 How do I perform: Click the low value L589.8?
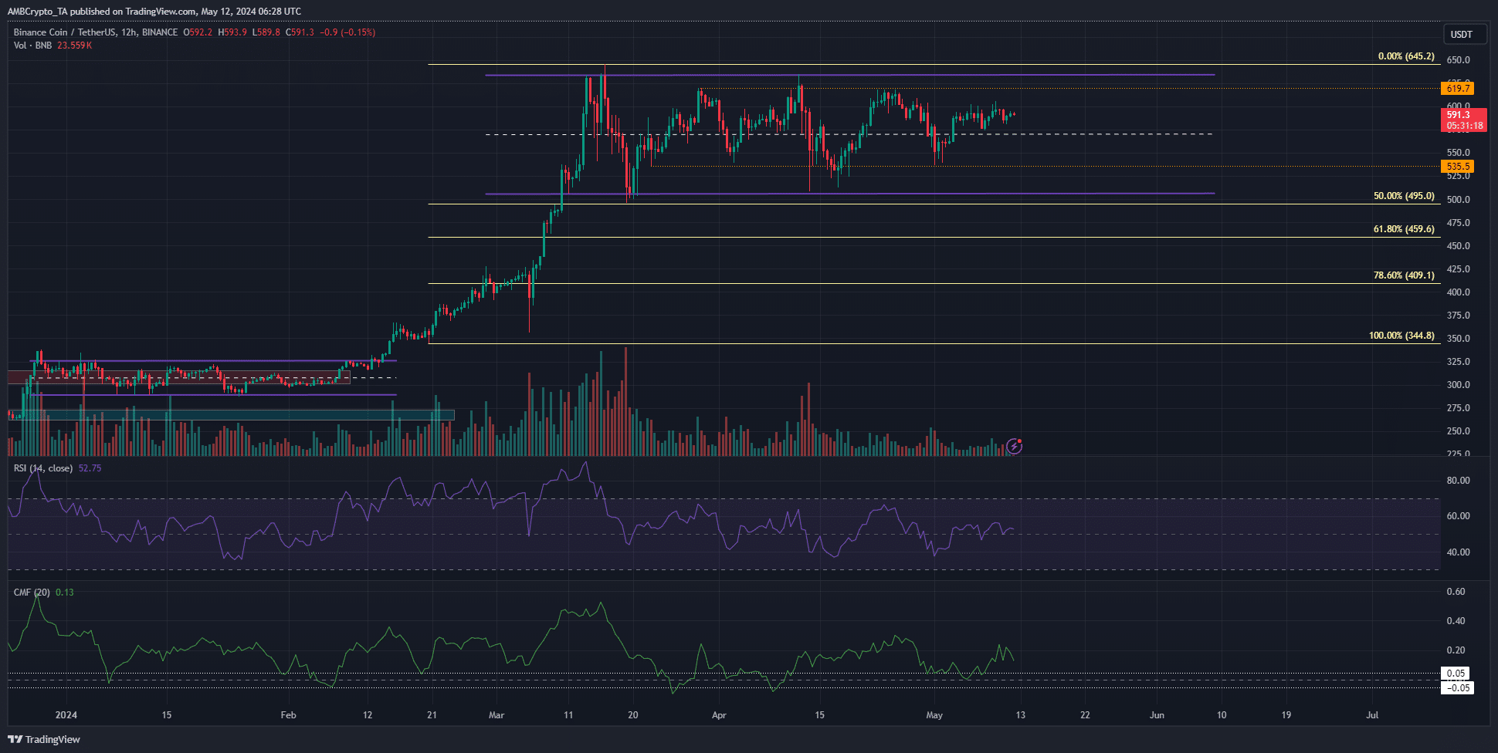click(266, 32)
